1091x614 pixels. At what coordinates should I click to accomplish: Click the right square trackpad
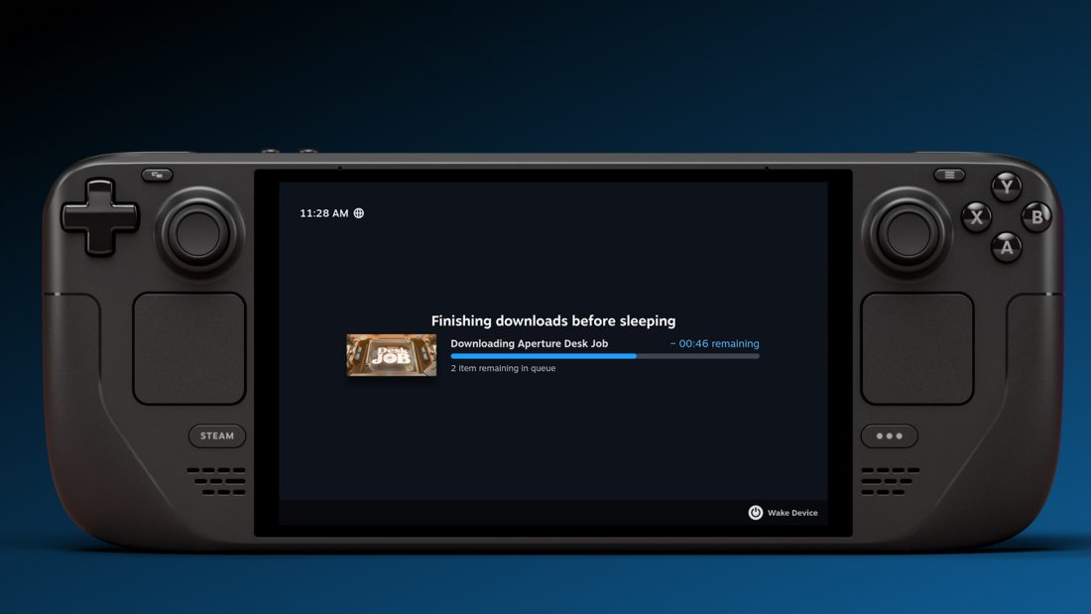click(x=917, y=348)
